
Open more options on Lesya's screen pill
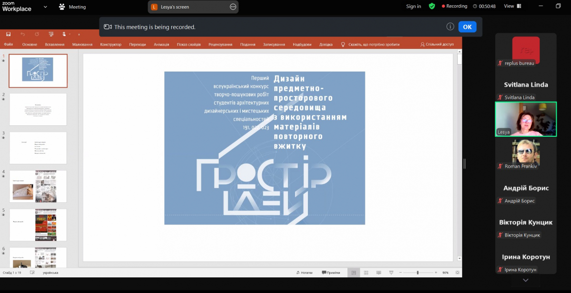(233, 7)
